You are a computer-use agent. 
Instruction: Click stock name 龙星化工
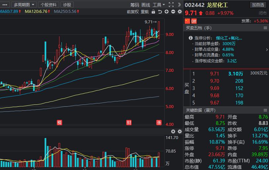[217, 5]
